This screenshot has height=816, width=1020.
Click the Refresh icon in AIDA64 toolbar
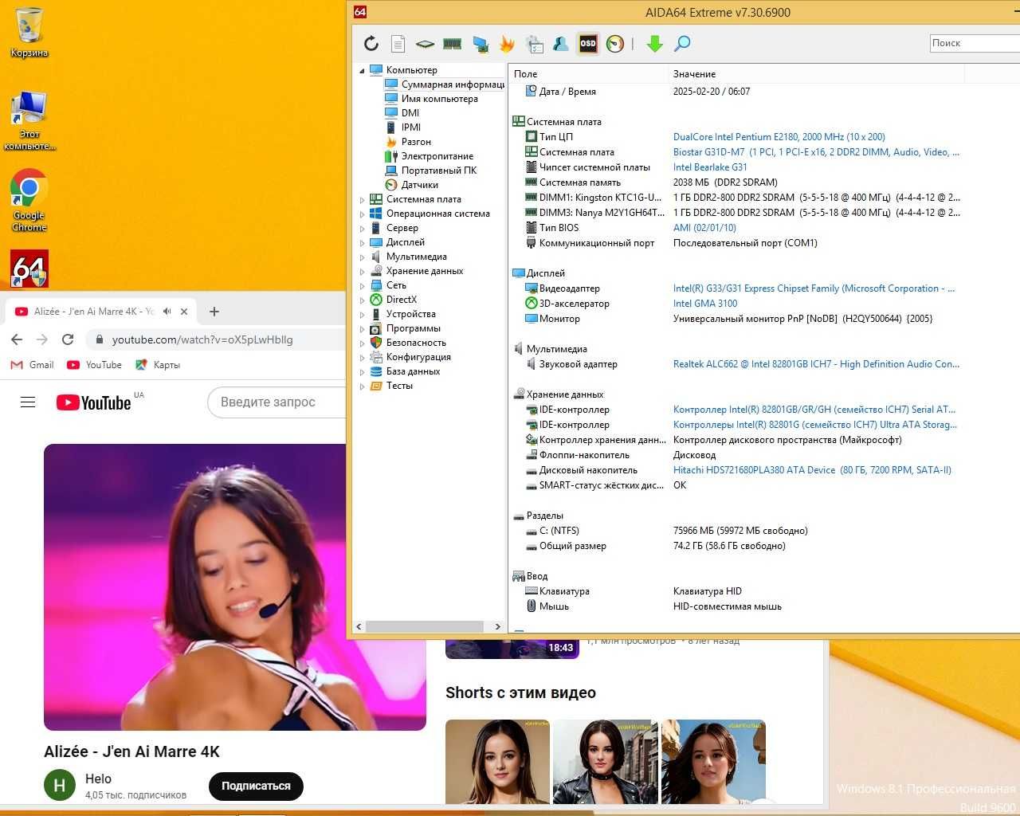(371, 44)
